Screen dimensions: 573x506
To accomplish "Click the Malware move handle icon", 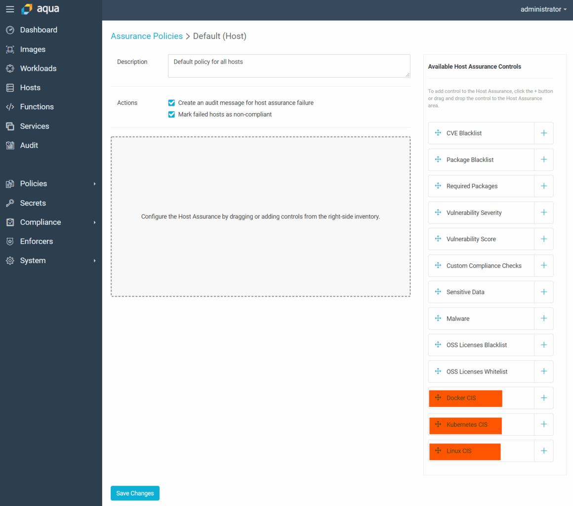I will pos(438,318).
